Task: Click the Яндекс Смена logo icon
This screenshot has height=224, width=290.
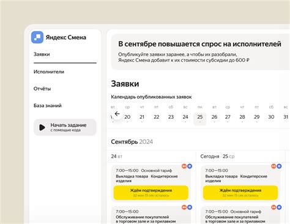Action: (x=37, y=37)
